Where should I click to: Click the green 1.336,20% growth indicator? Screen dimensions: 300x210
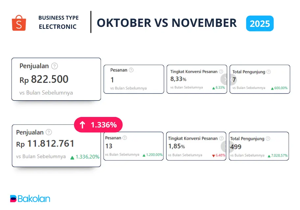click(x=85, y=157)
